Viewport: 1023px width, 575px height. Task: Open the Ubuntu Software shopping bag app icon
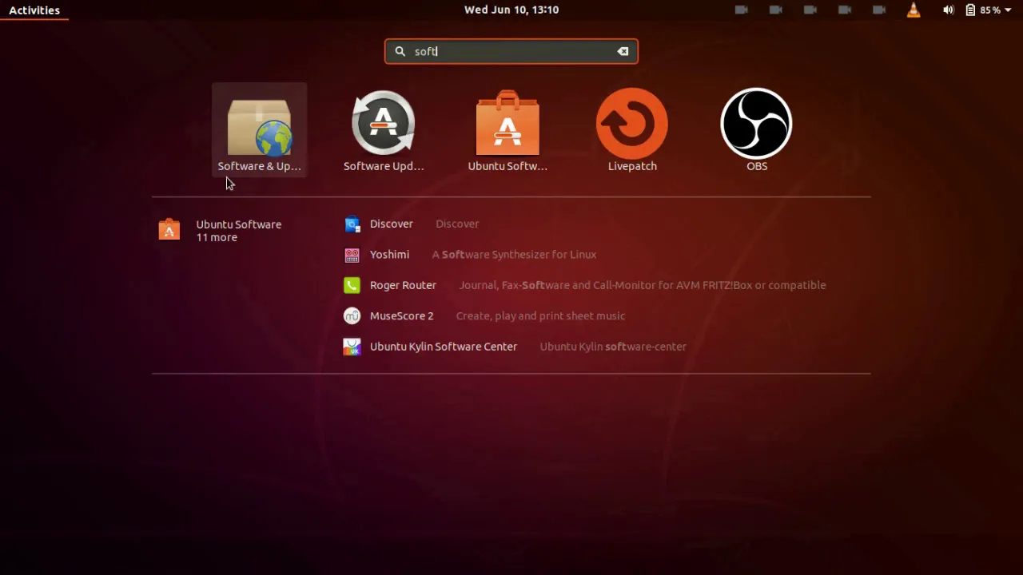pyautogui.click(x=508, y=129)
